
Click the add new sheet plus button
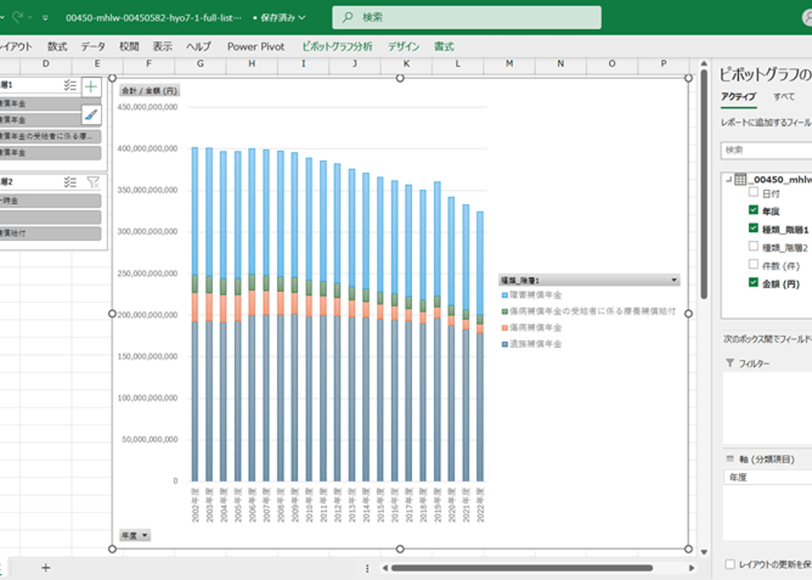click(x=46, y=568)
